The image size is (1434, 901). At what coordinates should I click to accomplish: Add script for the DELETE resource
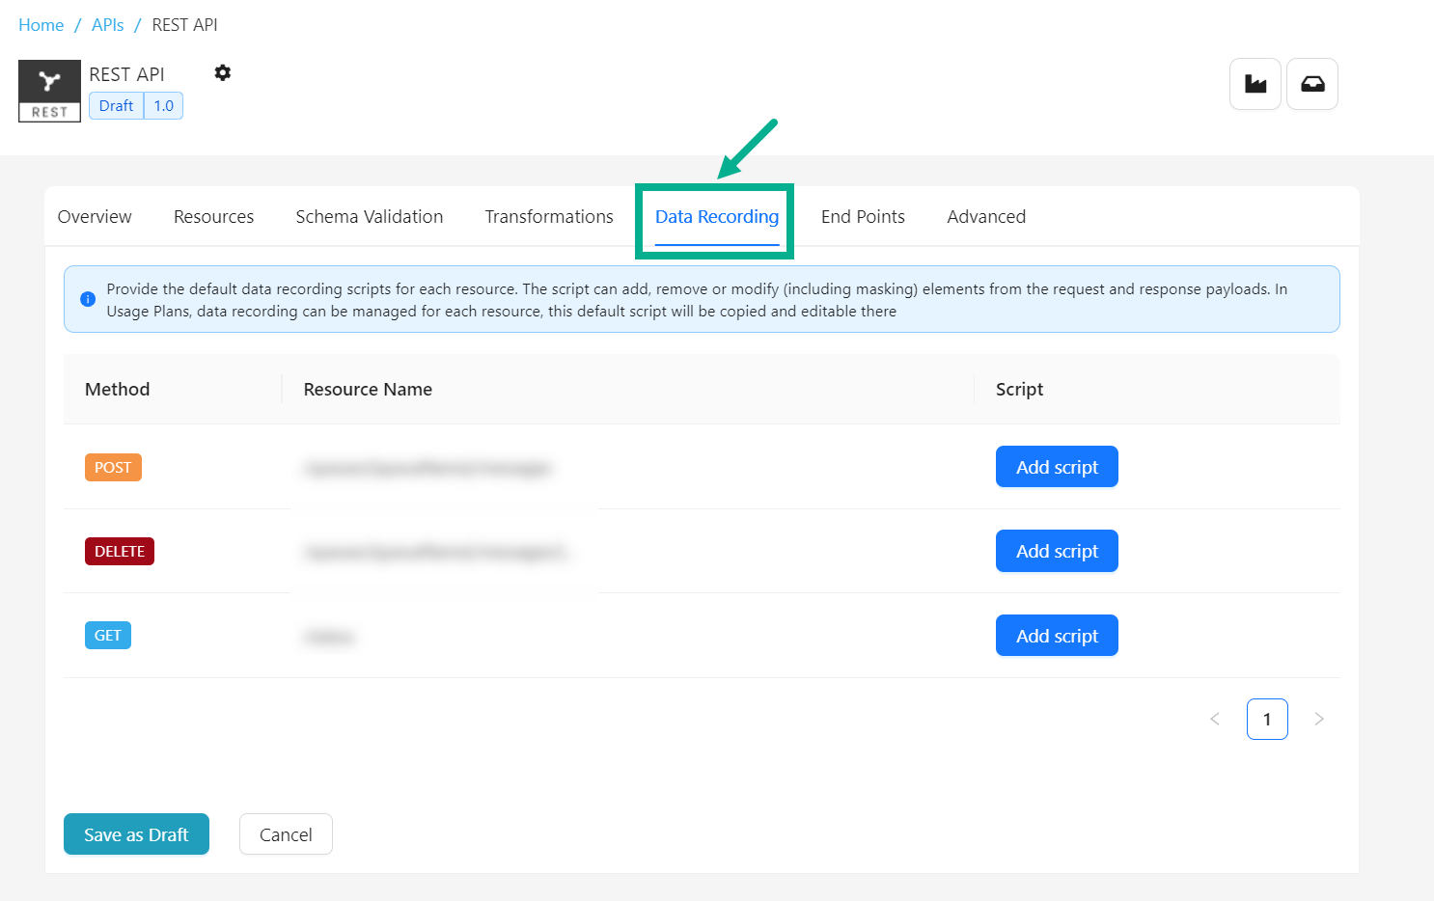pyautogui.click(x=1056, y=551)
